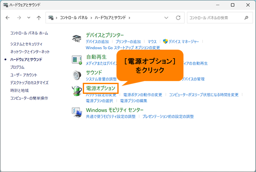Open デバイス マネージャー link
Viewport: 256px width, 172px height.
coord(183,42)
